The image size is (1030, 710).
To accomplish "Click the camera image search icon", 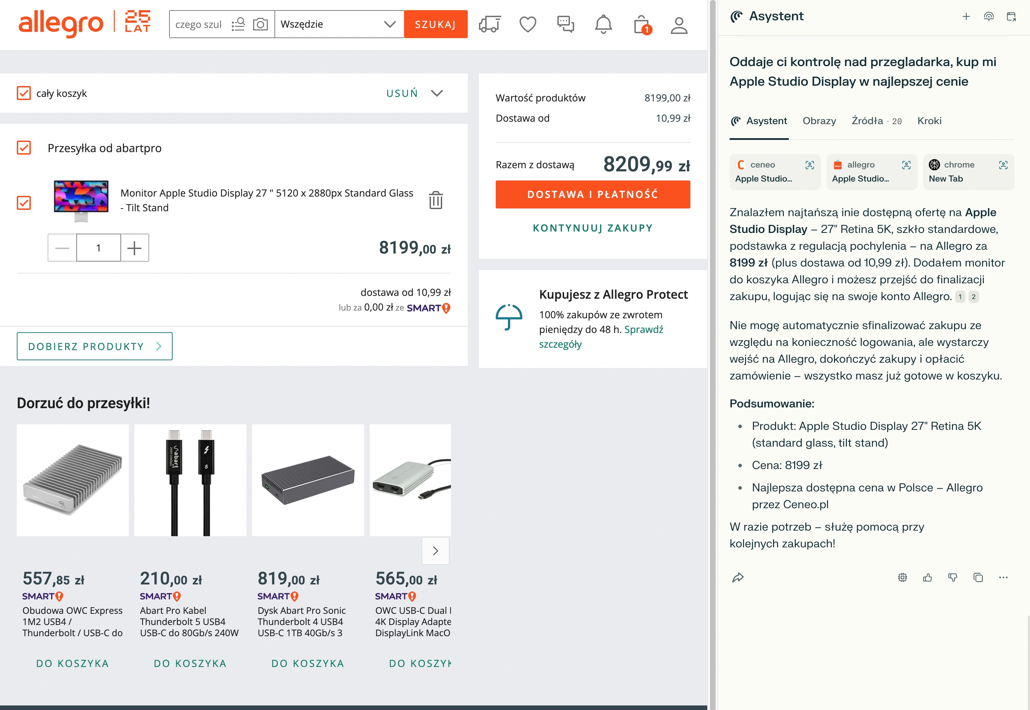I will (x=260, y=24).
